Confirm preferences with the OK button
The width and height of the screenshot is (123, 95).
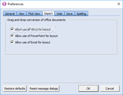(88, 89)
